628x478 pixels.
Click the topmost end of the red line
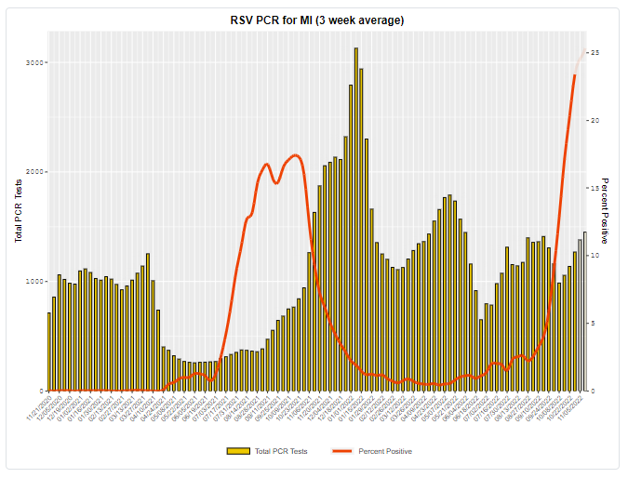point(584,50)
